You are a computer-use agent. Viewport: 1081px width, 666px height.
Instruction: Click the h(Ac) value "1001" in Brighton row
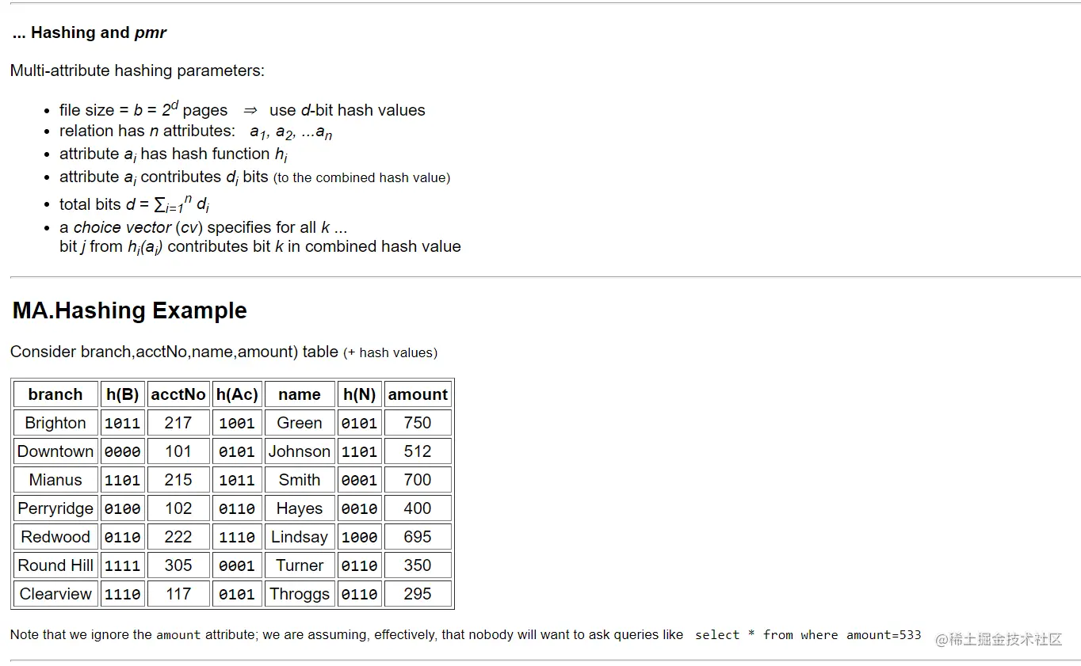(237, 423)
